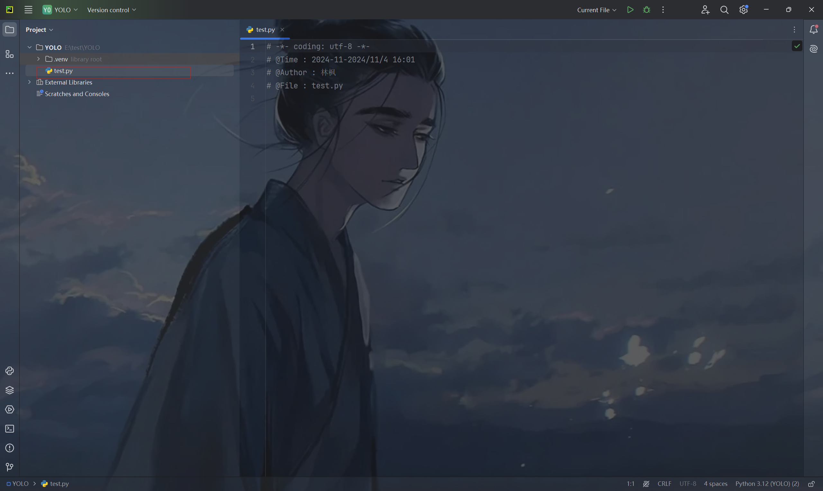Toggle the Project tool window folder icon
The width and height of the screenshot is (823, 491).
10,30
